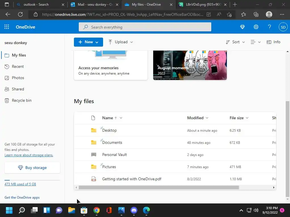
Task: Expand the Name column dropdown chevron
Action: pyautogui.click(x=121, y=118)
